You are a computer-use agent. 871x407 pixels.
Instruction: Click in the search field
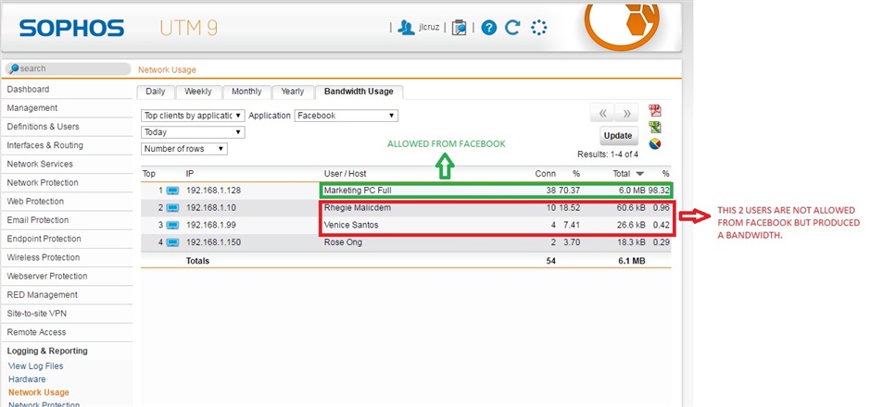pyautogui.click(x=68, y=68)
